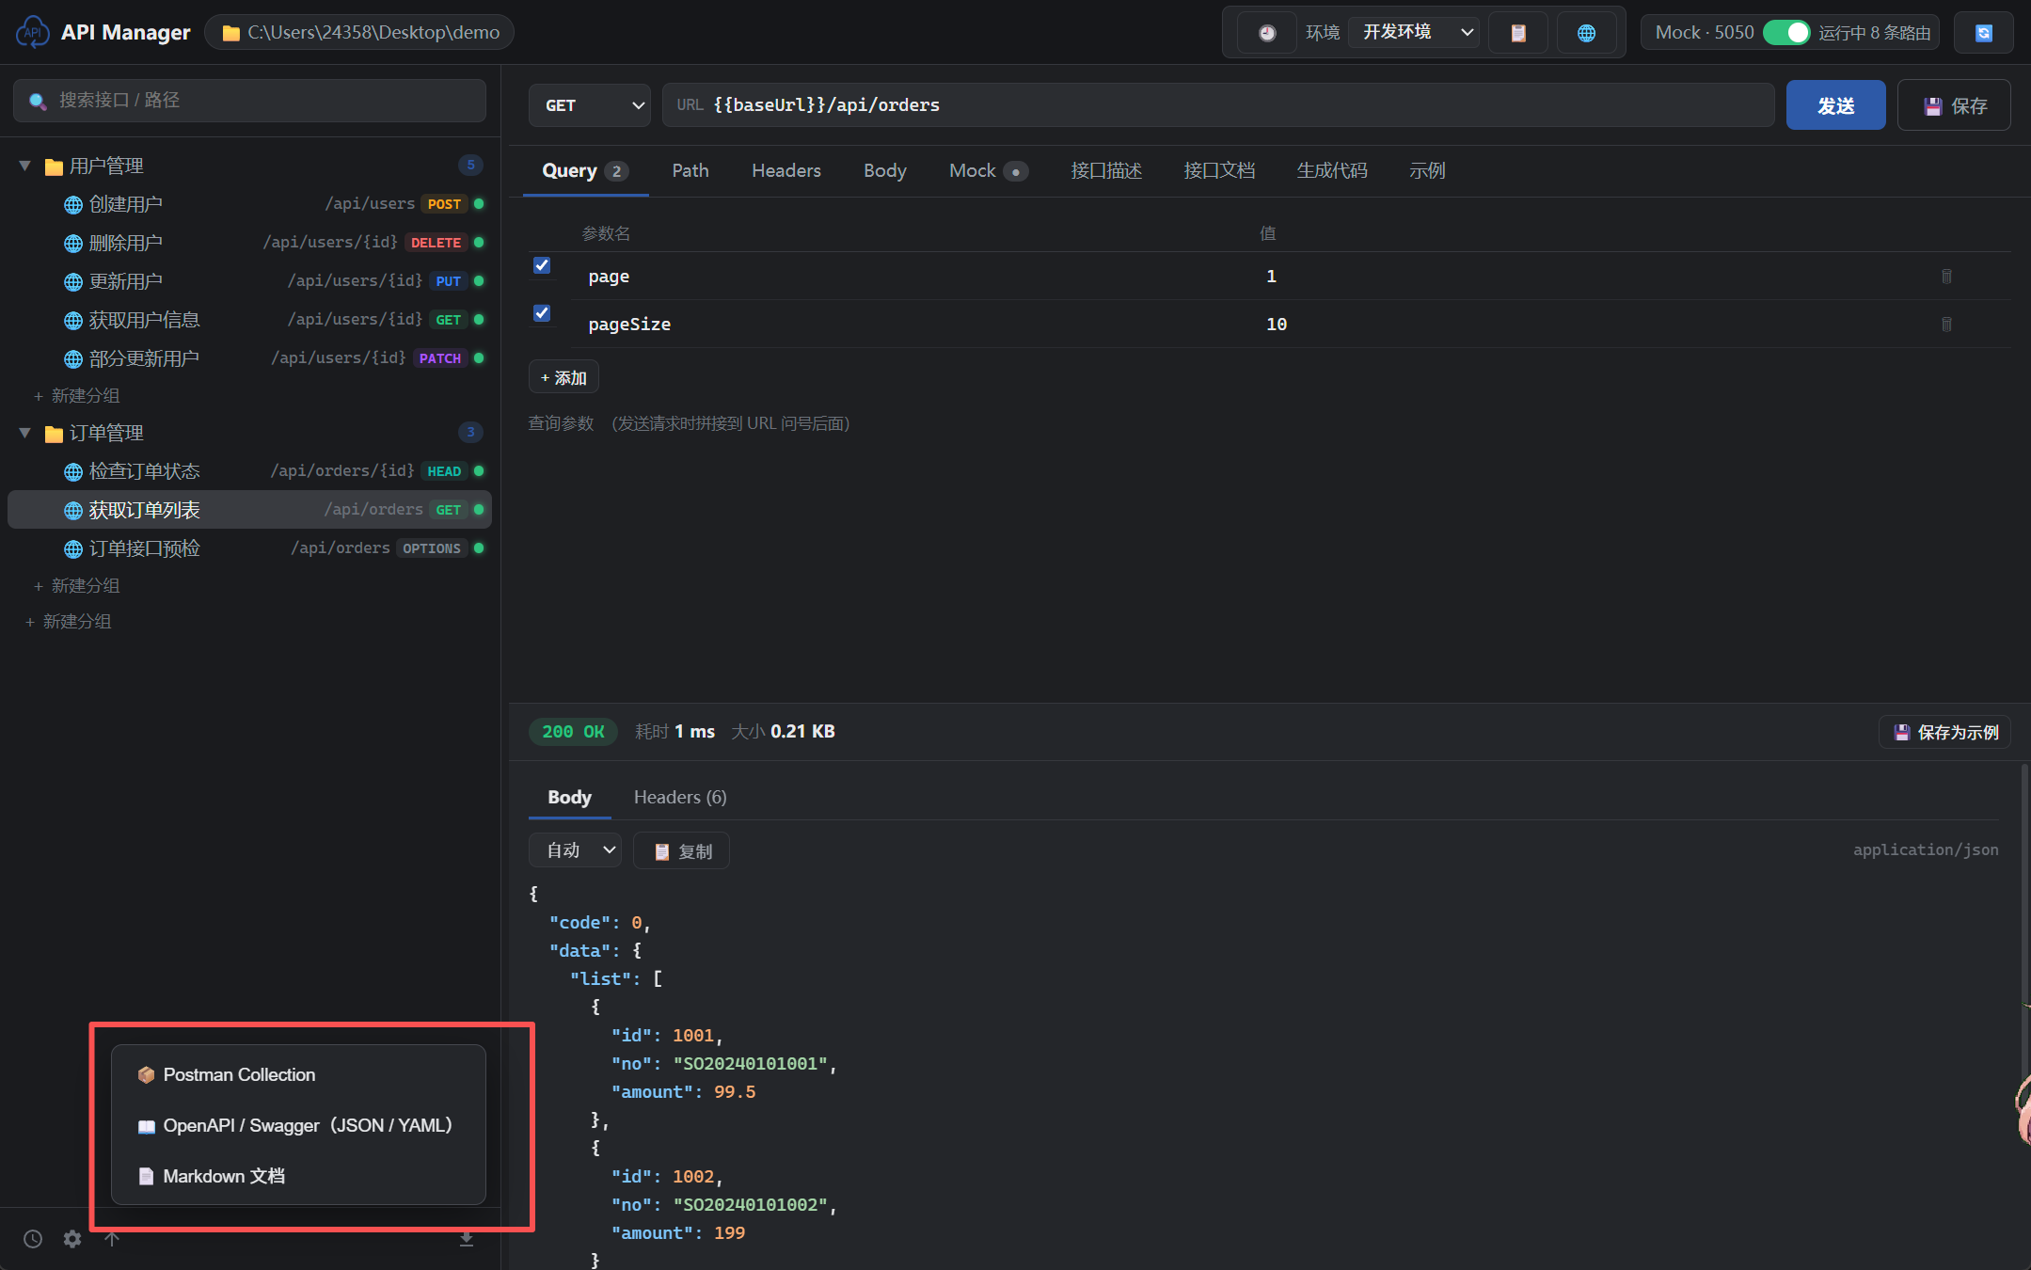This screenshot has width=2031, height=1270.
Task: Click the application/json content type label
Action: [x=1926, y=850]
